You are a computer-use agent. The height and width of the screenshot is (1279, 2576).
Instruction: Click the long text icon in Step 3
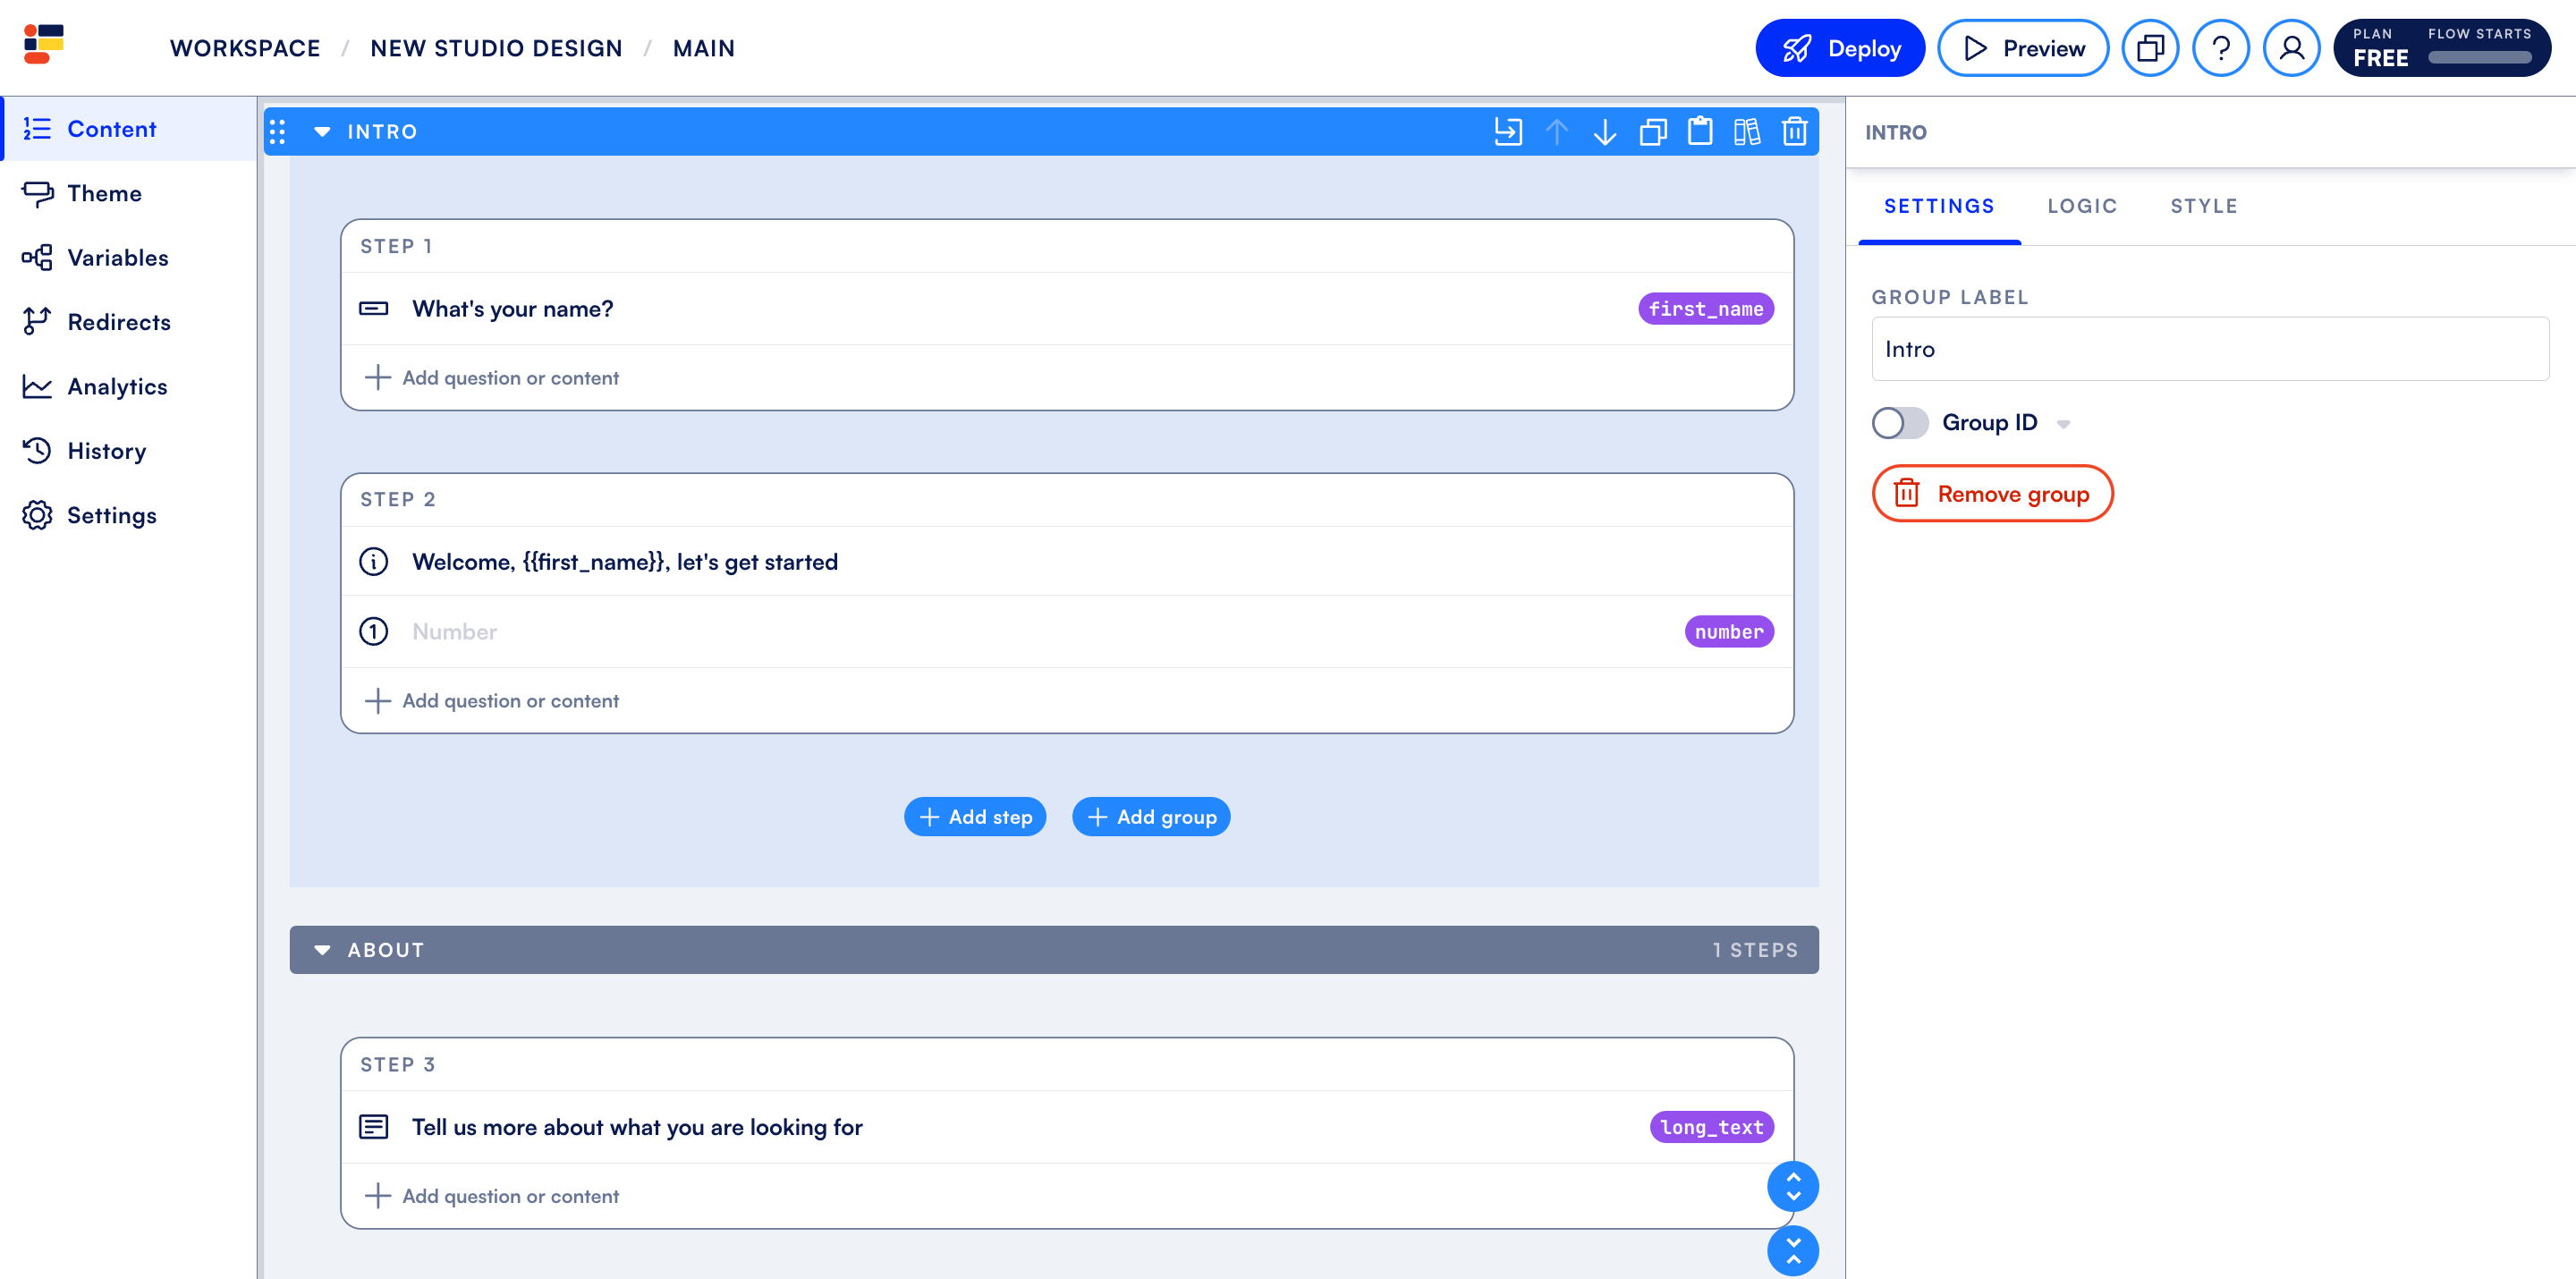tap(374, 1127)
